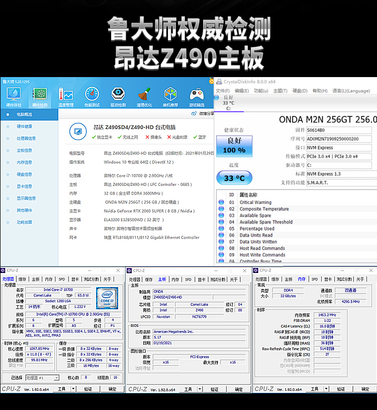This screenshot has width=377, height=410.
Task: Click 工具 button in middle CPU-Z window
Action: pos(188,389)
